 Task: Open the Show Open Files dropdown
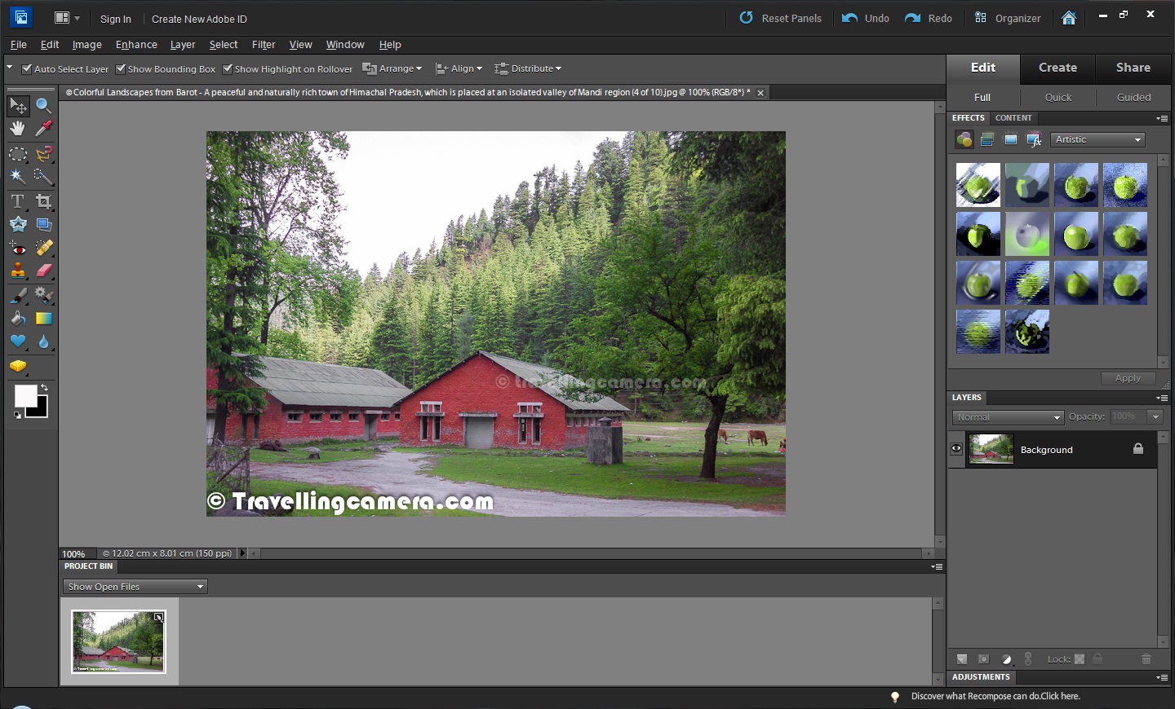tap(134, 586)
